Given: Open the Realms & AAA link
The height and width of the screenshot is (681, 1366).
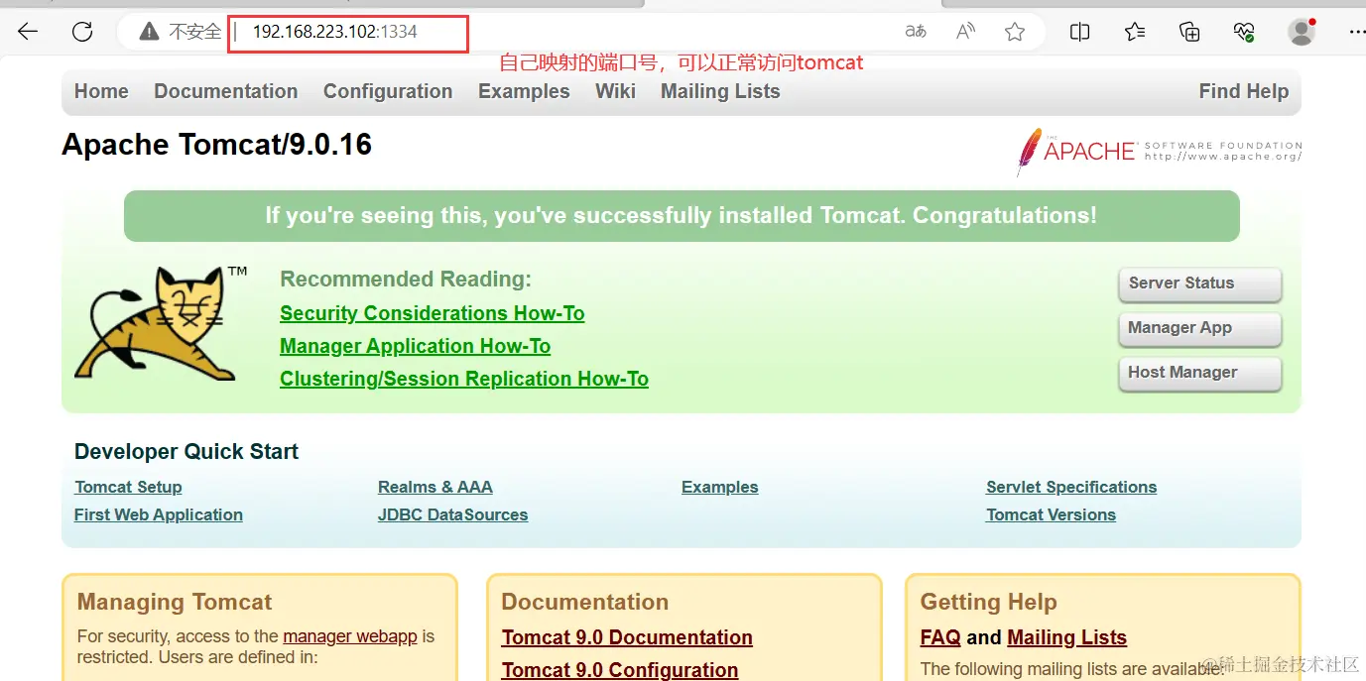Looking at the screenshot, I should [435, 487].
